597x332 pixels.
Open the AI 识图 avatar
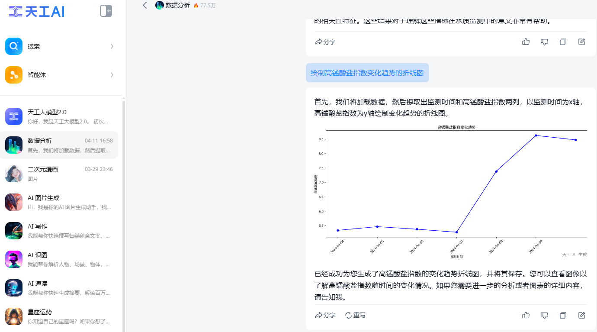click(14, 259)
